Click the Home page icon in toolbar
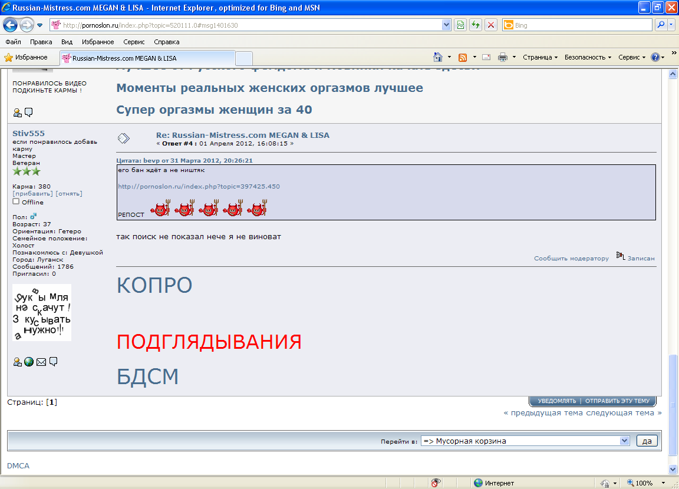 (x=438, y=57)
